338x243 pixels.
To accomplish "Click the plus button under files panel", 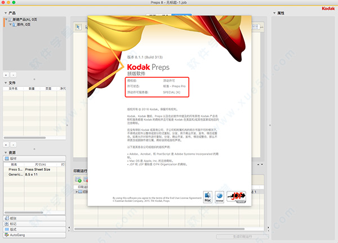I will pyautogui.click(x=6, y=145).
